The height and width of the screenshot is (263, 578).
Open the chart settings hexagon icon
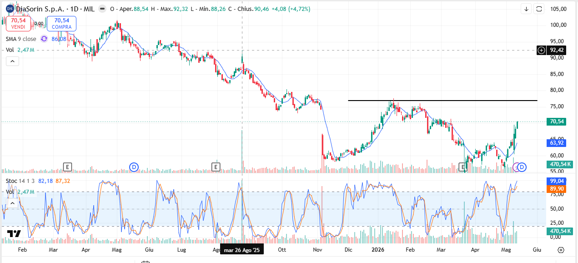561,250
